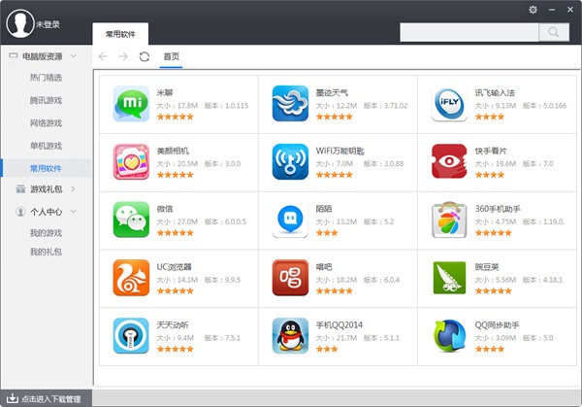Select the 首页 tab
This screenshot has width=582, height=407.
[x=171, y=56]
